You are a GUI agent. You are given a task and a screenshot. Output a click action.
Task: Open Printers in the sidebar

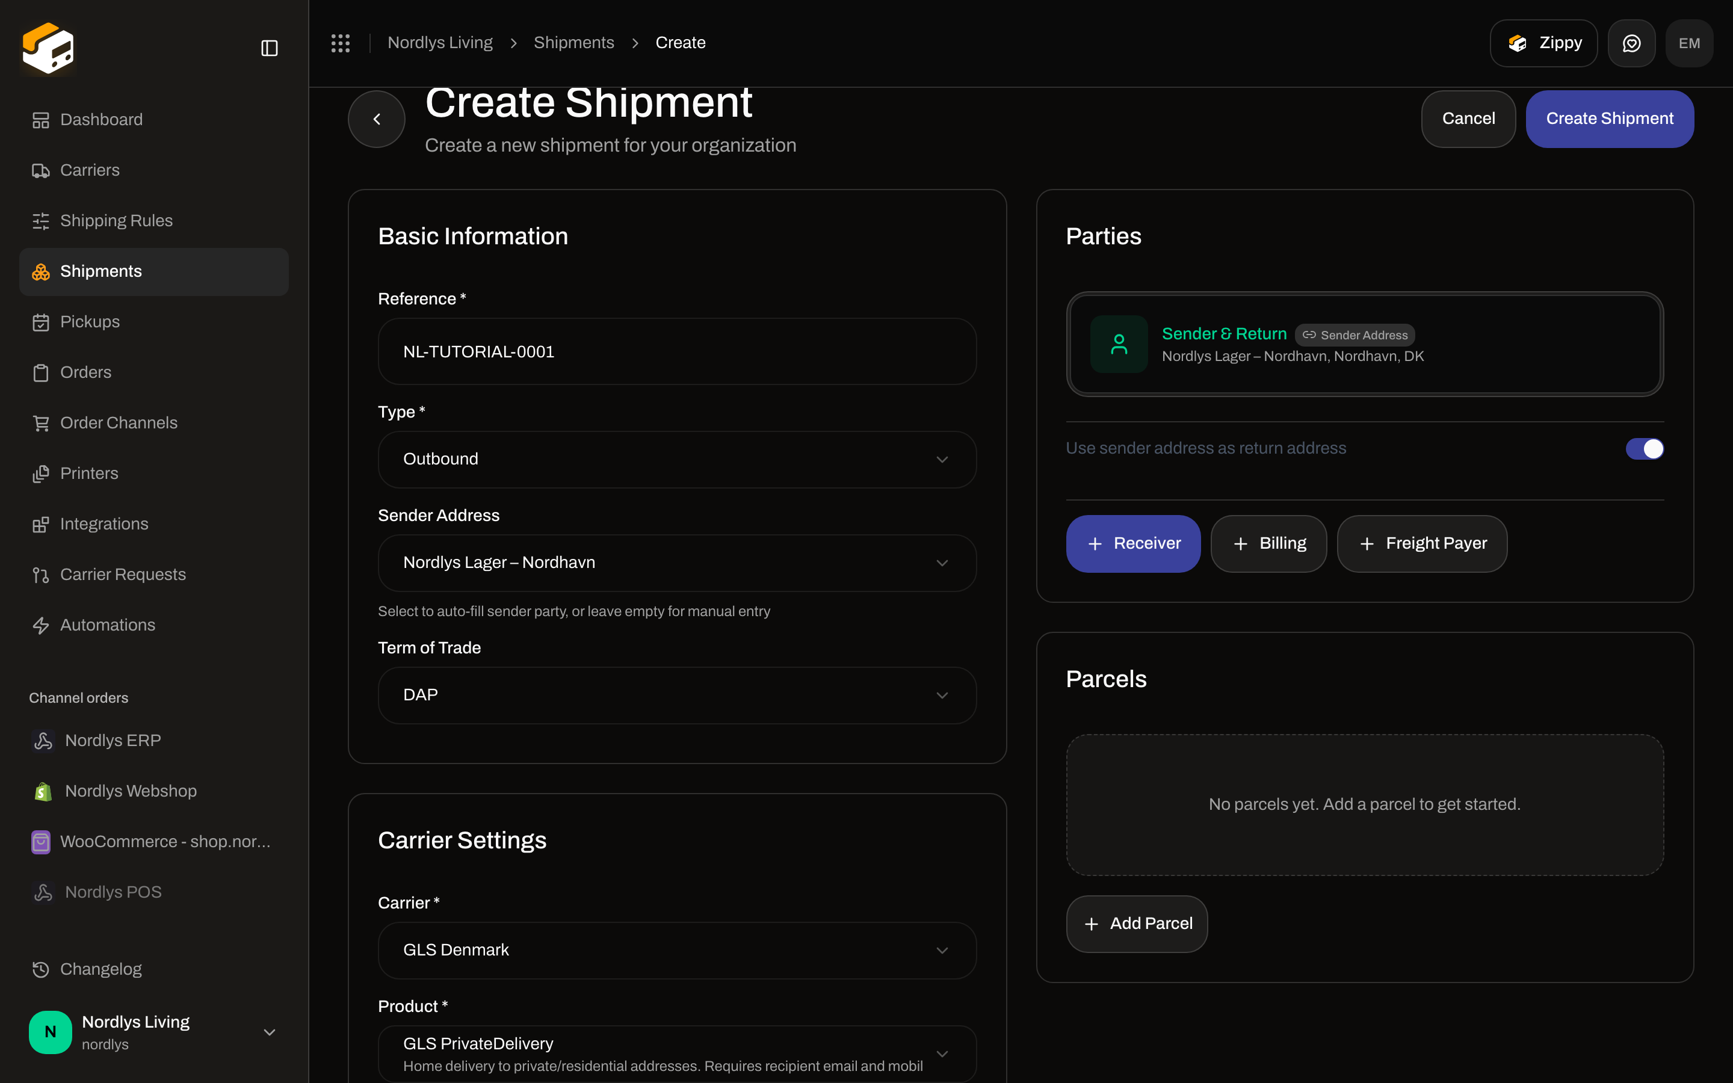click(154, 474)
